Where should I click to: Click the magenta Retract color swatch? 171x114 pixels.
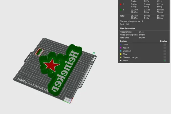point(121,48)
